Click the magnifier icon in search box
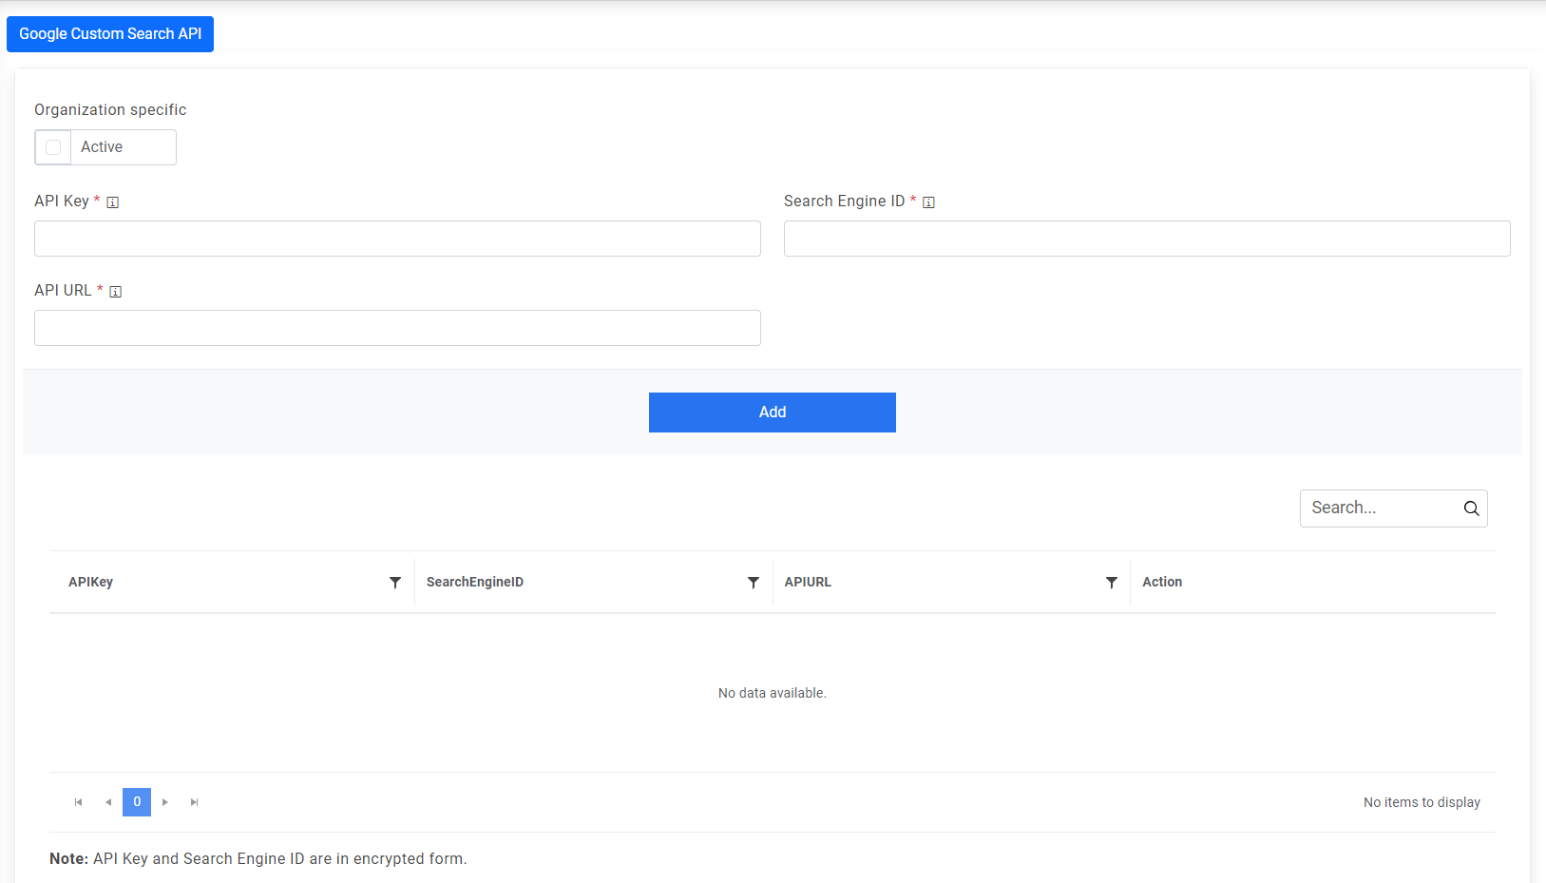 point(1471,509)
